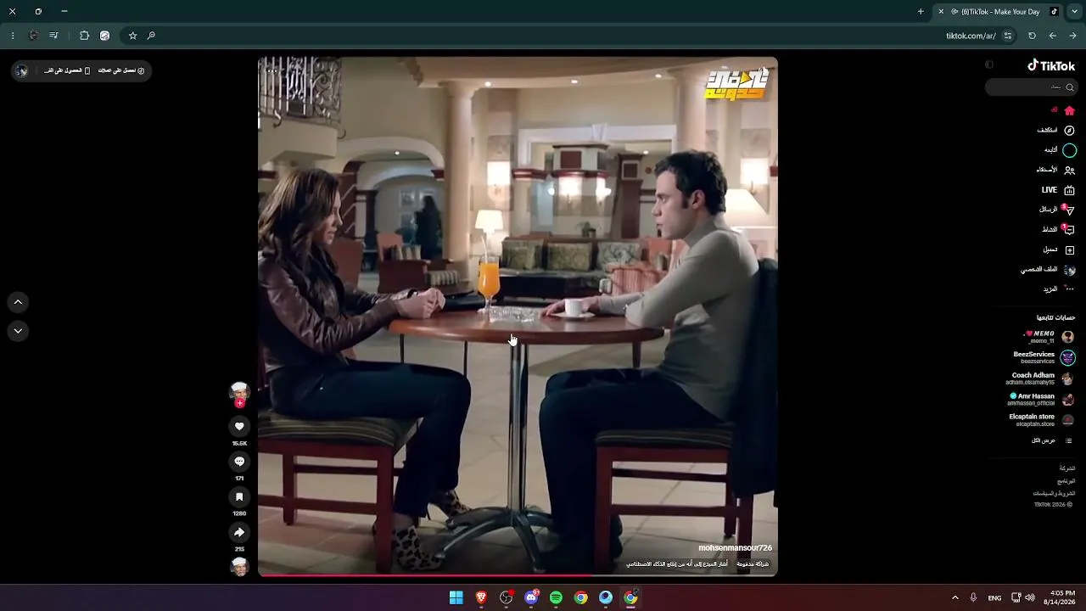Seek the video using the red progress bar
1086x611 pixels.
click(x=518, y=575)
